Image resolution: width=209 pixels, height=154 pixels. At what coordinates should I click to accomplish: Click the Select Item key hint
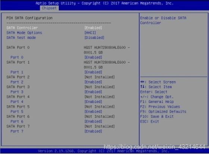point(156,87)
